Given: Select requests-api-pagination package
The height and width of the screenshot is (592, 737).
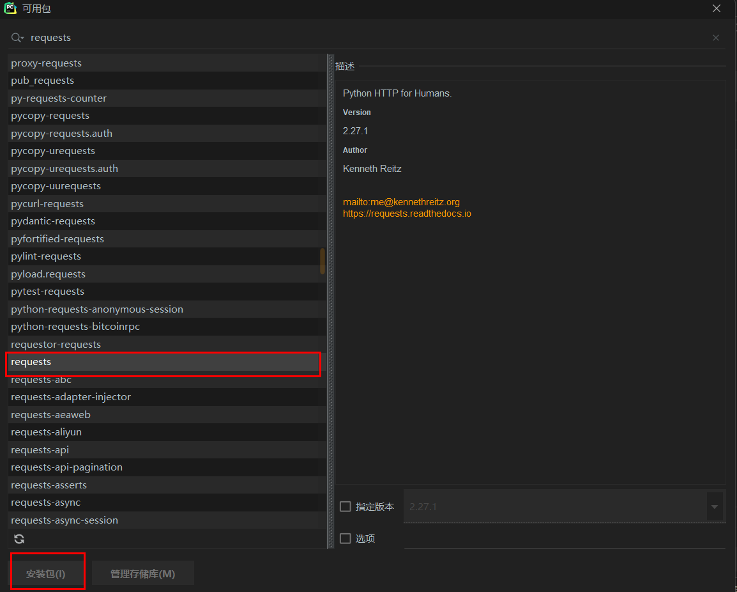Looking at the screenshot, I should click(167, 467).
